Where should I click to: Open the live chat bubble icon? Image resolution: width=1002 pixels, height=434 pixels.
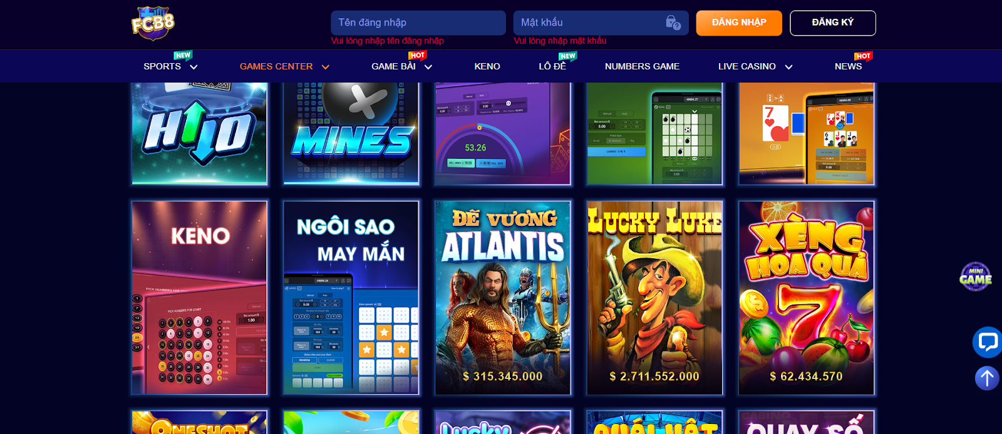(x=987, y=342)
